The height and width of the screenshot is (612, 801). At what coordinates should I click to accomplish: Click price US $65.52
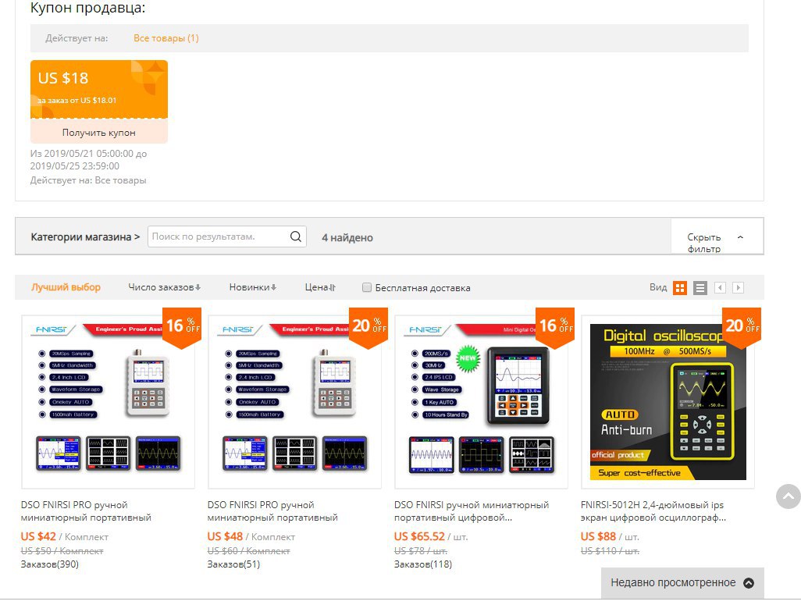(x=419, y=536)
